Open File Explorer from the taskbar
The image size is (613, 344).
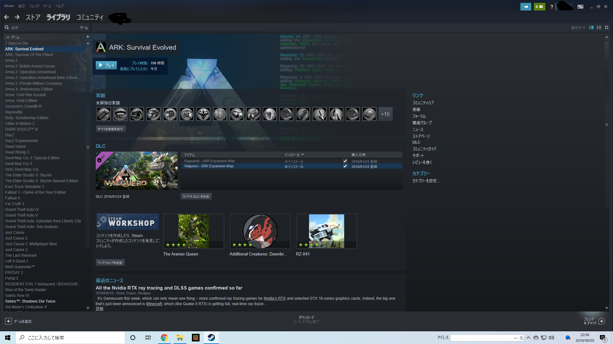point(180,338)
